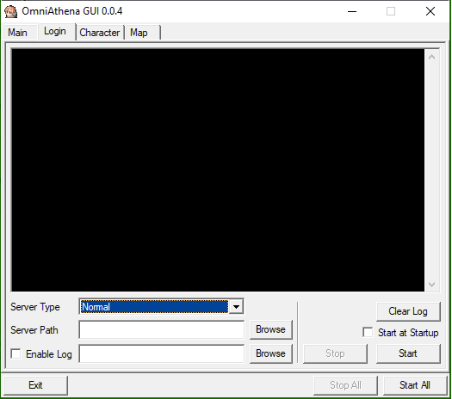The height and width of the screenshot is (399, 452).
Task: Click the Exit button
Action: [36, 385]
